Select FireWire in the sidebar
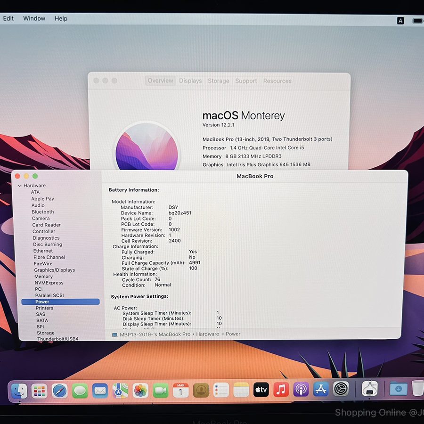Screen dimensions: 424x424 [x=43, y=264]
